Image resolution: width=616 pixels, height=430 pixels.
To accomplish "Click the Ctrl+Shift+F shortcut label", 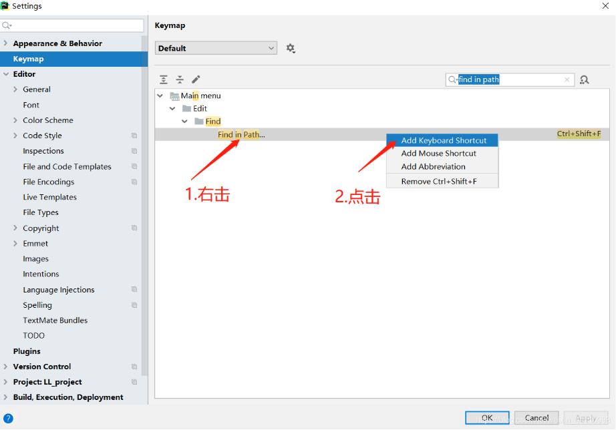I will point(579,134).
